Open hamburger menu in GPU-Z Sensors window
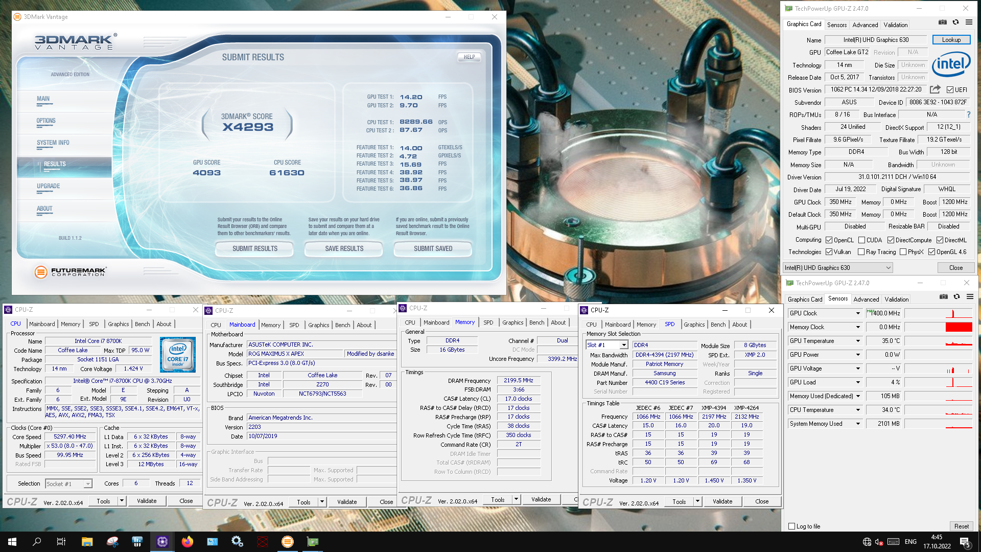The image size is (981, 552). 970,297
